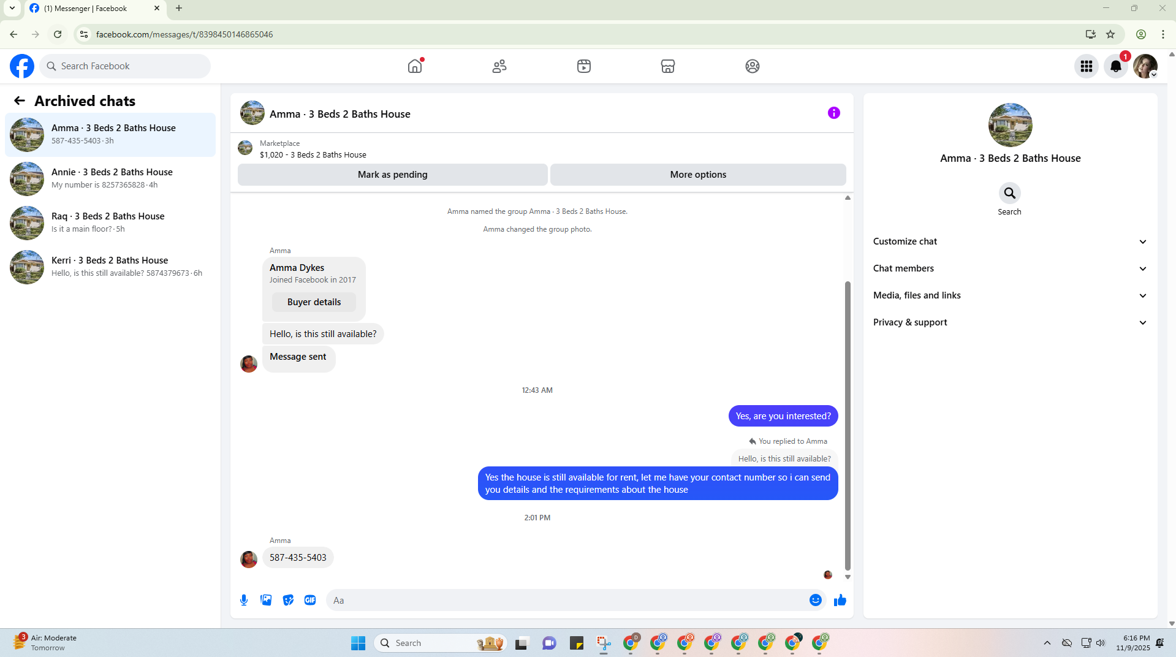Expand Customize chat section
The height and width of the screenshot is (657, 1176).
[x=1010, y=241]
